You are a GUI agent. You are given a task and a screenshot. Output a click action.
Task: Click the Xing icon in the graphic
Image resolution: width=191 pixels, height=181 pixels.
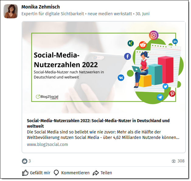coord(130,43)
